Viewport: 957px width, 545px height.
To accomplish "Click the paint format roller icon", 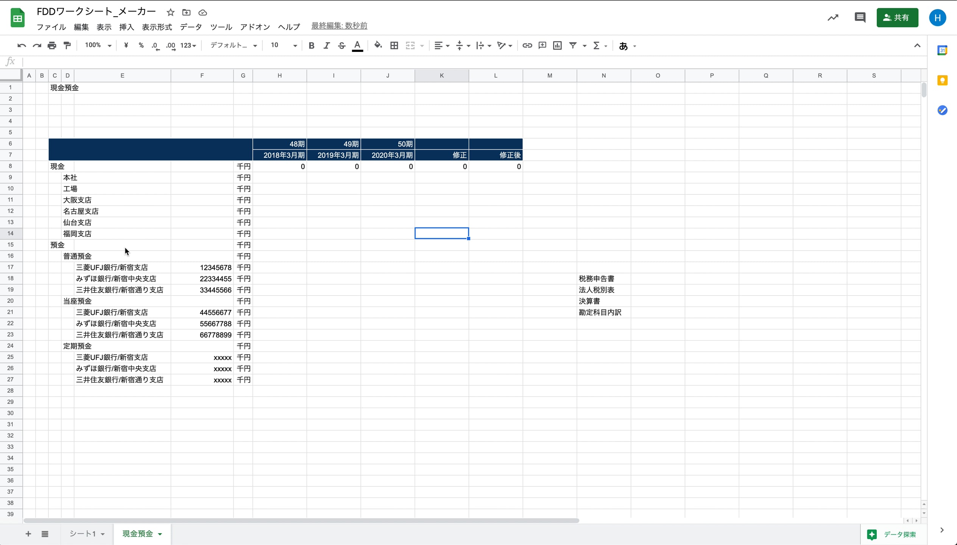I will pos(67,46).
